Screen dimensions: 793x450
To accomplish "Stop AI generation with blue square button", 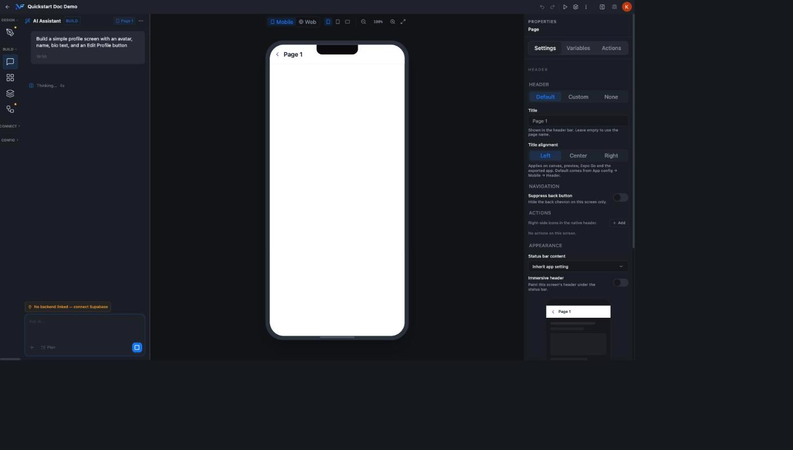I will tap(137, 347).
